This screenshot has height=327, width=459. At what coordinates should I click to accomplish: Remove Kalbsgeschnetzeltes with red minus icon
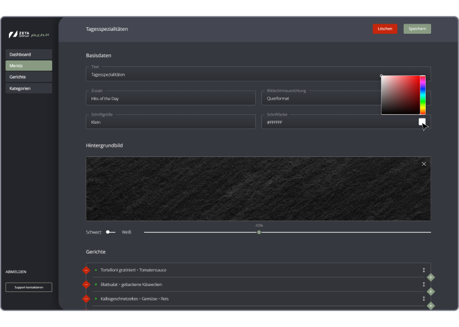coord(86,299)
